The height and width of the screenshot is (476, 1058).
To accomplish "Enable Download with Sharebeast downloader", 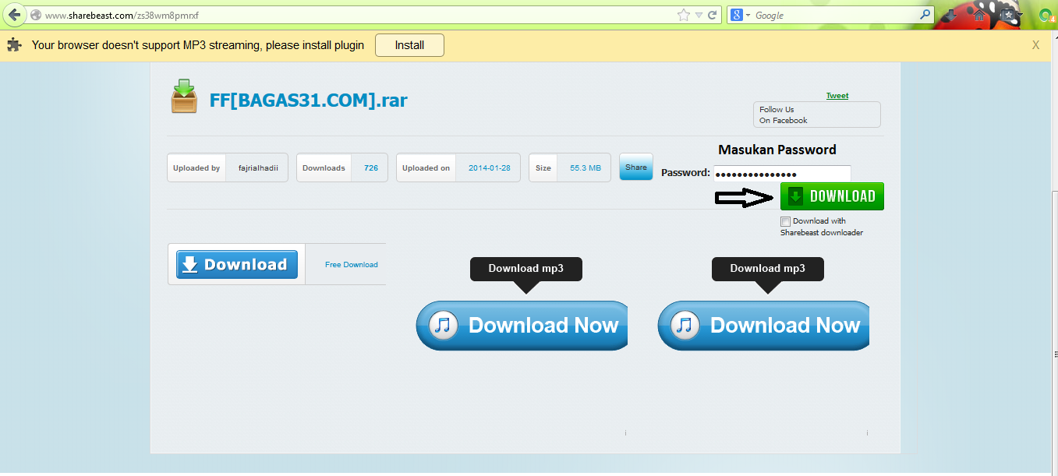I will 786,221.
